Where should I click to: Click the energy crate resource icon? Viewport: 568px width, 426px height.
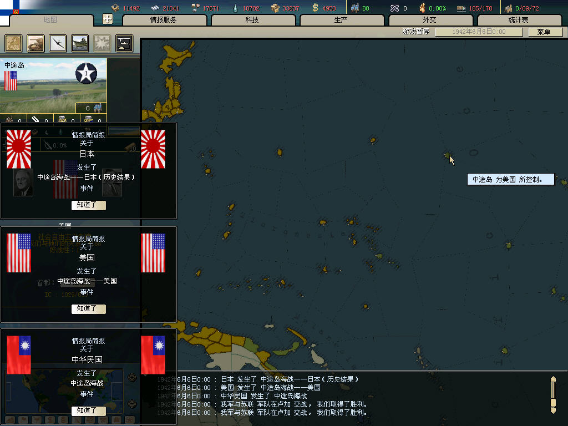[115, 8]
